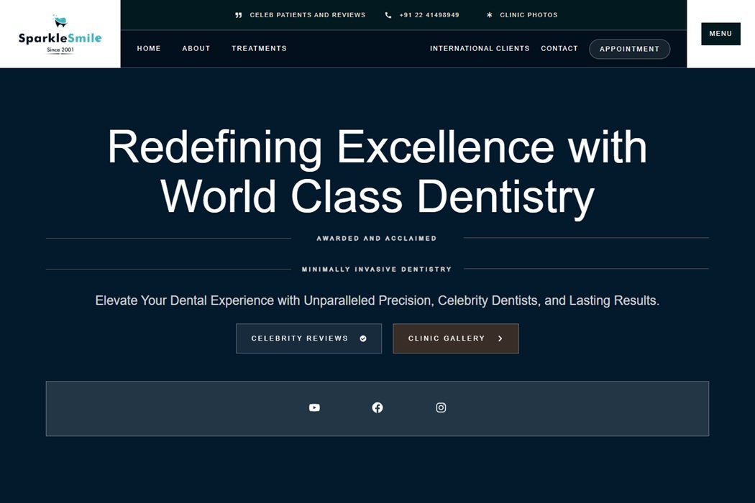Call the +91 22 41498949 number link
755x503 pixels.
[x=429, y=15]
